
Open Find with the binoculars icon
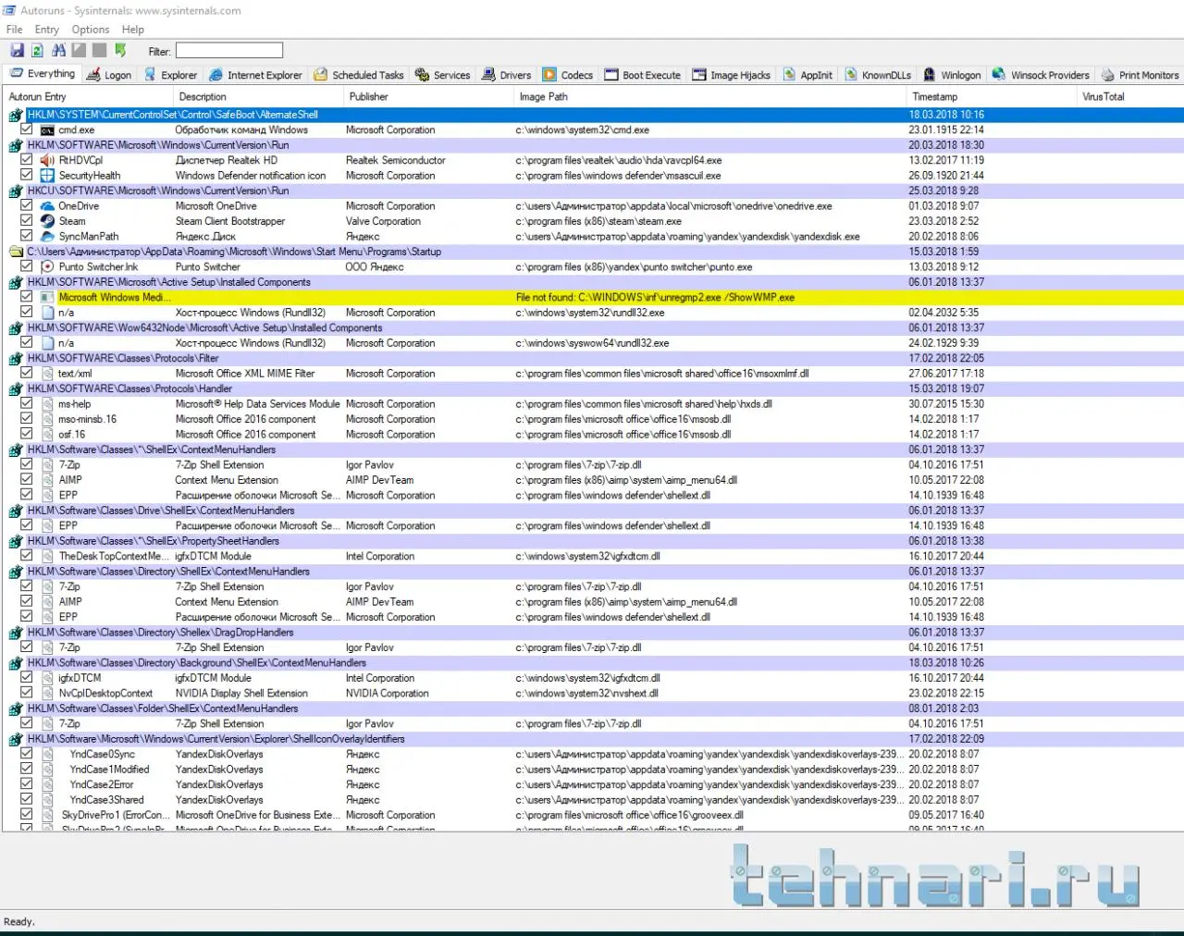pos(59,51)
